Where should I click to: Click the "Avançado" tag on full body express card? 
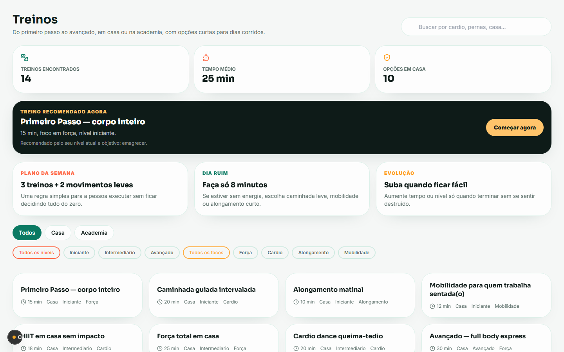[x=483, y=348]
